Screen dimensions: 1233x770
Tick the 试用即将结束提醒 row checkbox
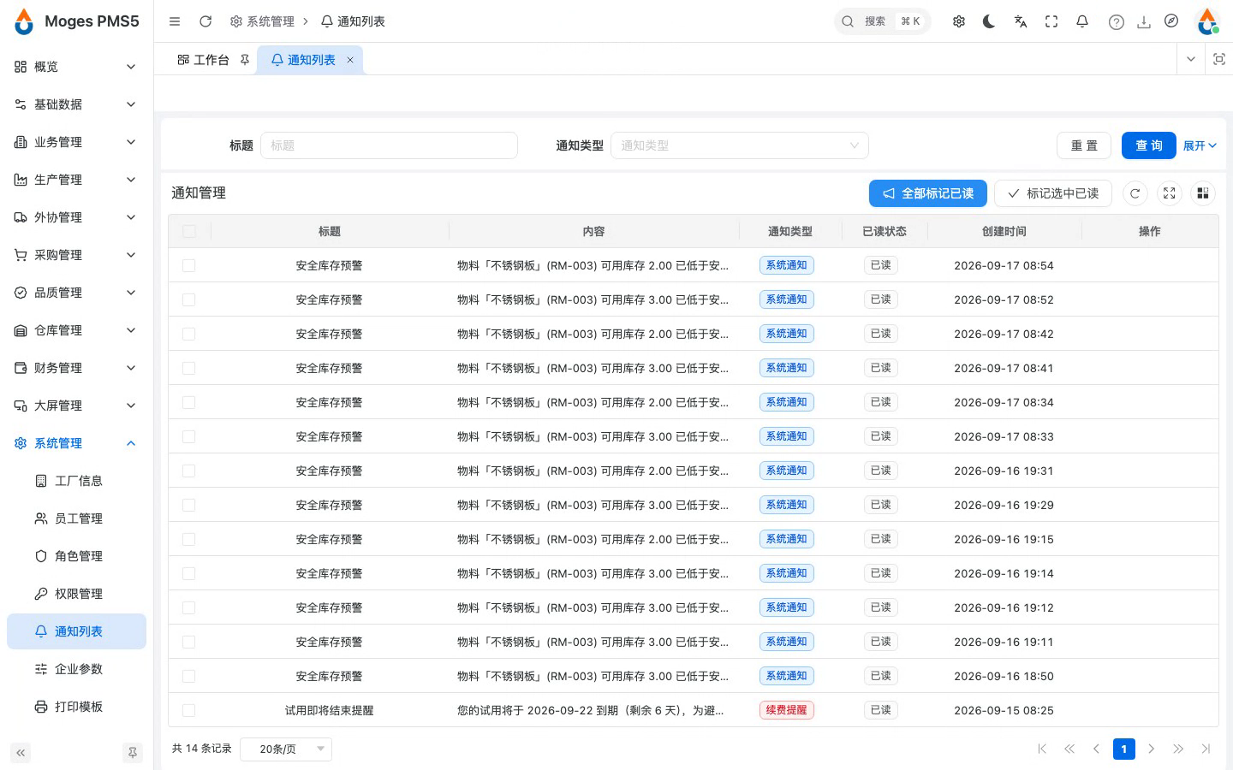(x=189, y=710)
